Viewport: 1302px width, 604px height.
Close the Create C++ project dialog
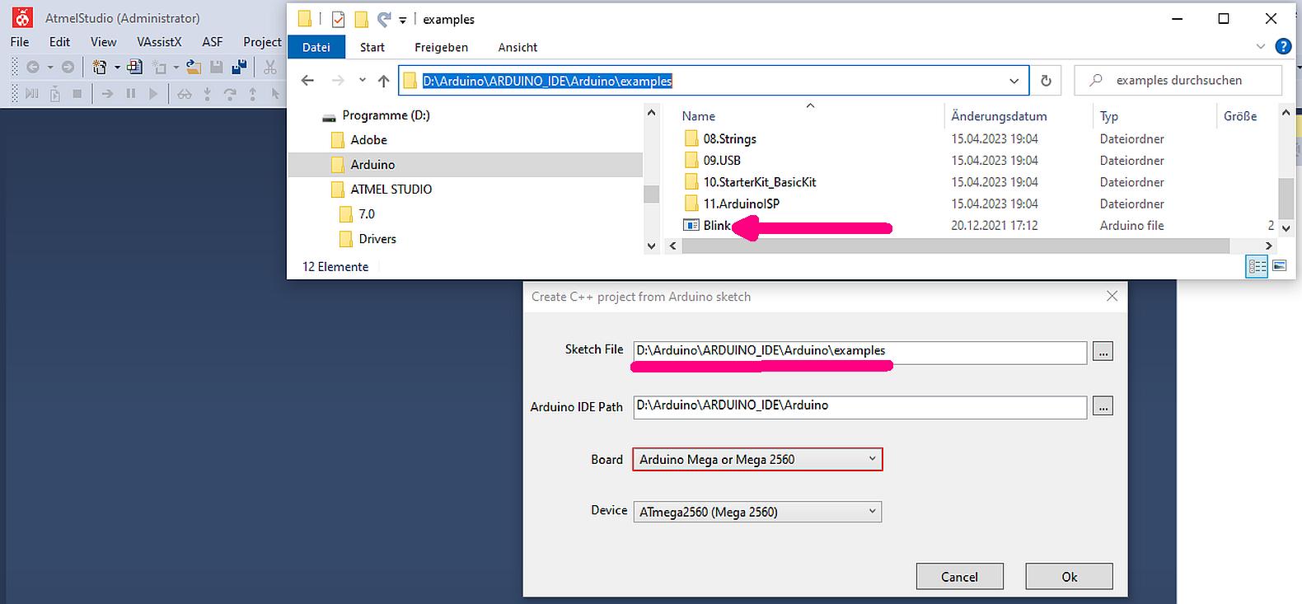point(1112,296)
